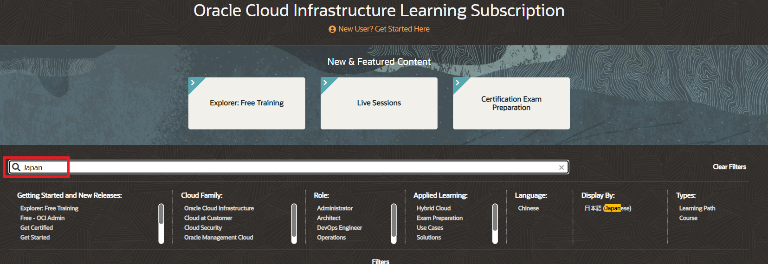
Task: Select DevOps Engineer role filter
Action: 339,228
